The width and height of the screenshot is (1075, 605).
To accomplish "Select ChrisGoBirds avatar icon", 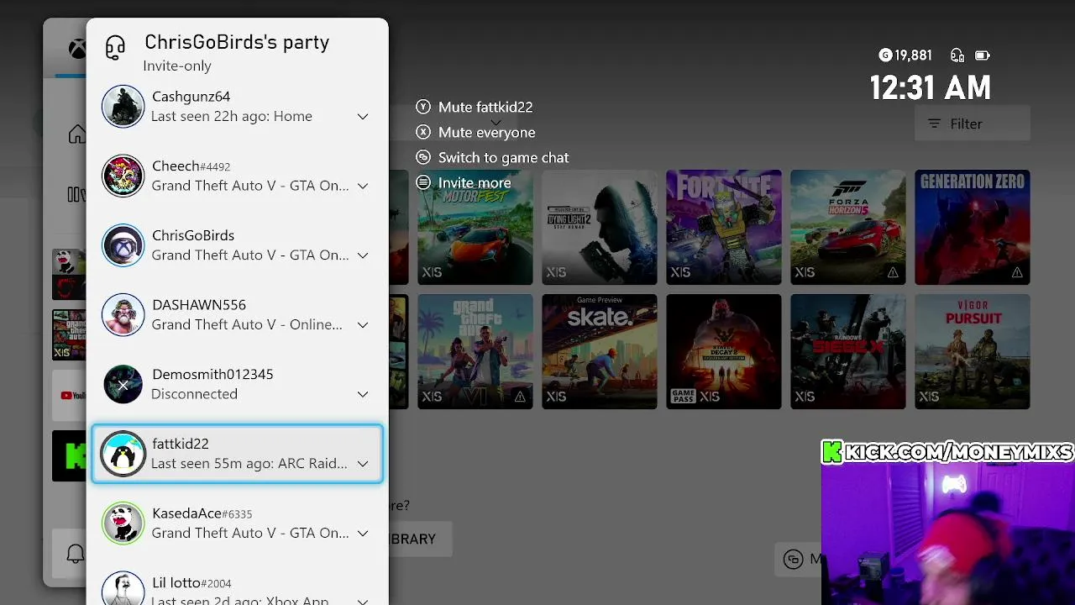I will pos(123,245).
